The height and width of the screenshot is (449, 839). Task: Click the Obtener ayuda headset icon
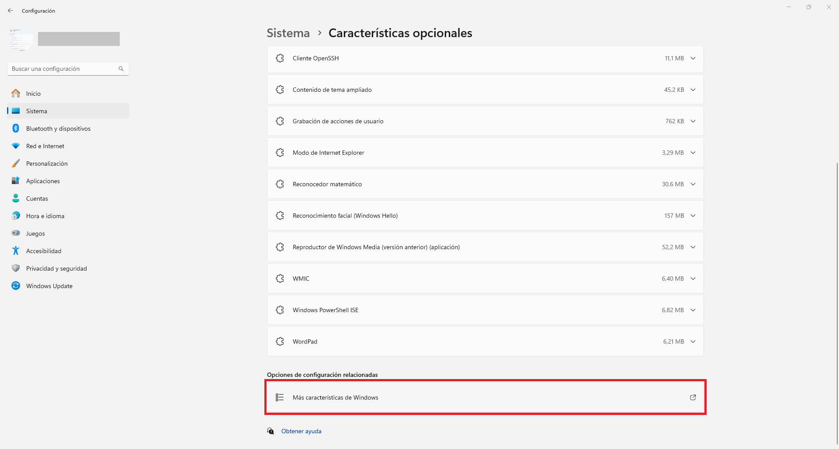click(271, 431)
